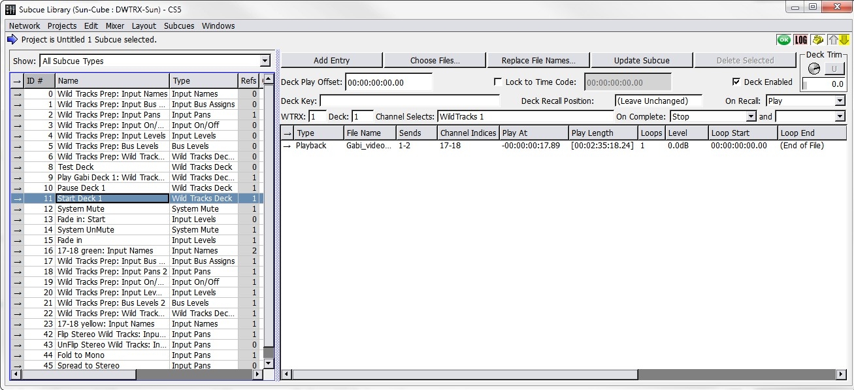Viewport: 854px width, 390px height.
Task: Open the LOG window icon
Action: pos(800,40)
